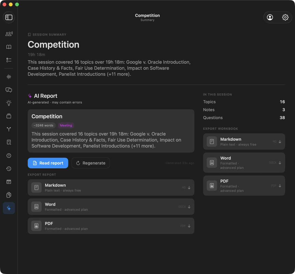Click the Meeting tag badge

(x=66, y=126)
